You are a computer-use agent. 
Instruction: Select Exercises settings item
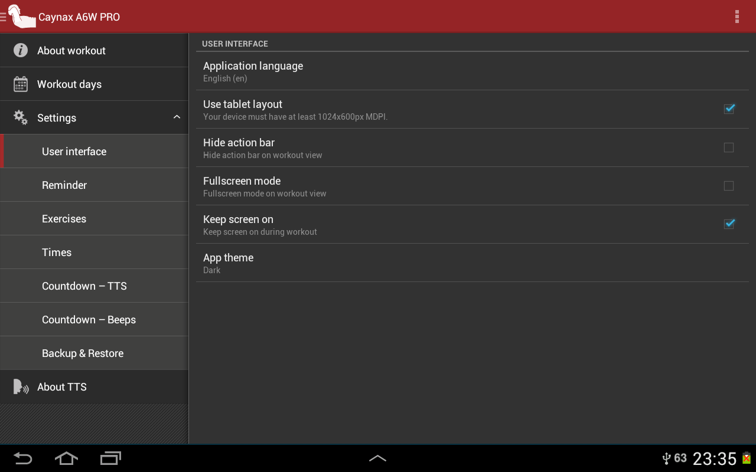click(94, 218)
